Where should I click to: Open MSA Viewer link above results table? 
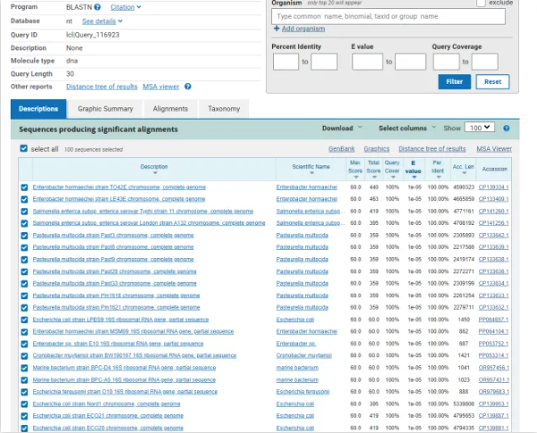[494, 149]
